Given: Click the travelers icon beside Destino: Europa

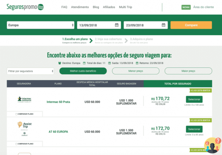Looking at the screenshot, I should [59, 63].
